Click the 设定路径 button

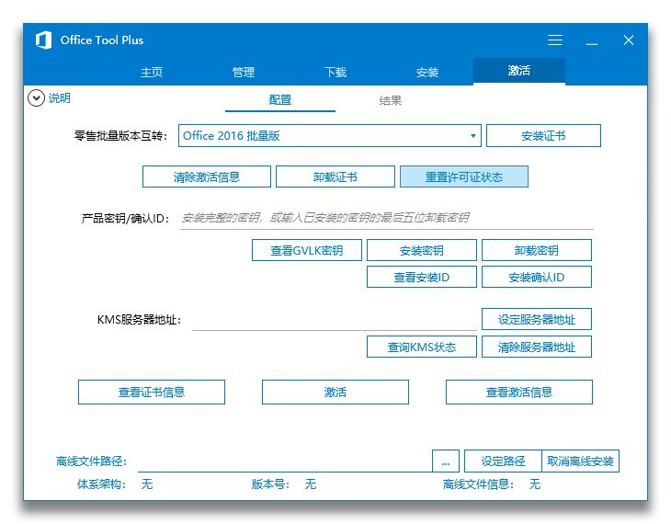[x=503, y=461]
